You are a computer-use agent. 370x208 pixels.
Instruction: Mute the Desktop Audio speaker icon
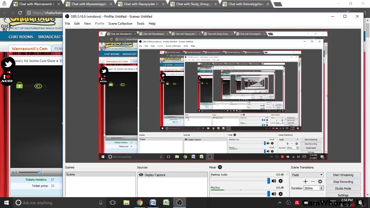[274, 181]
